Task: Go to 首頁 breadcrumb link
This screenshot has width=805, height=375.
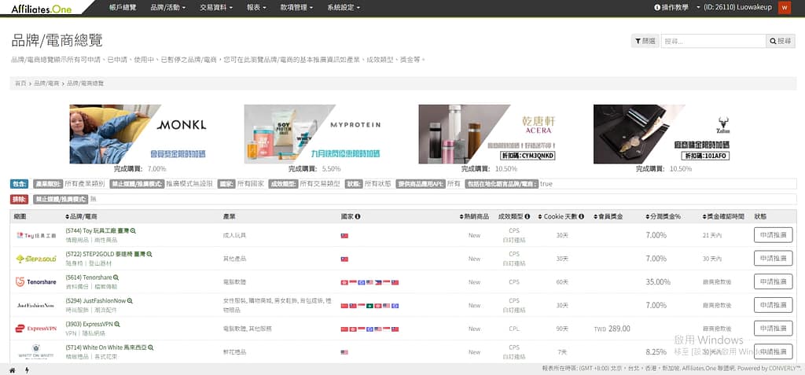Action: pos(20,83)
